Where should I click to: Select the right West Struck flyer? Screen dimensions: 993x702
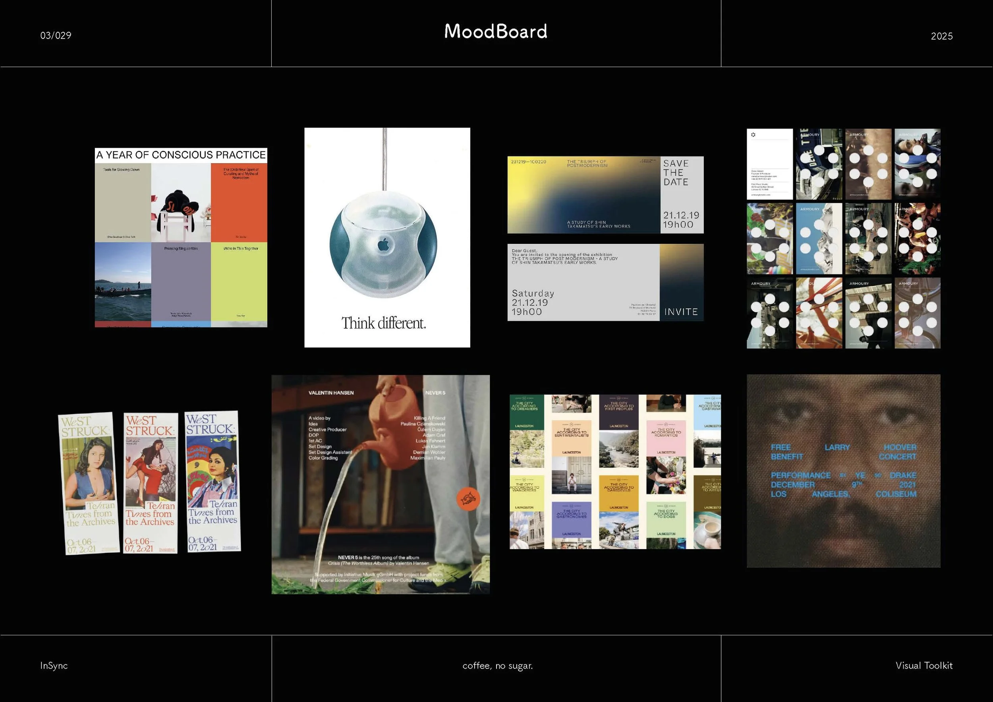213,481
